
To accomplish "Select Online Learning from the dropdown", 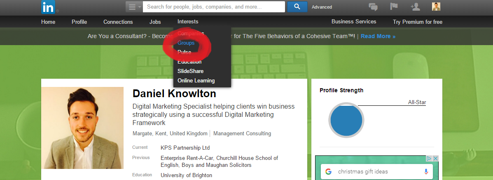I will pyautogui.click(x=196, y=80).
